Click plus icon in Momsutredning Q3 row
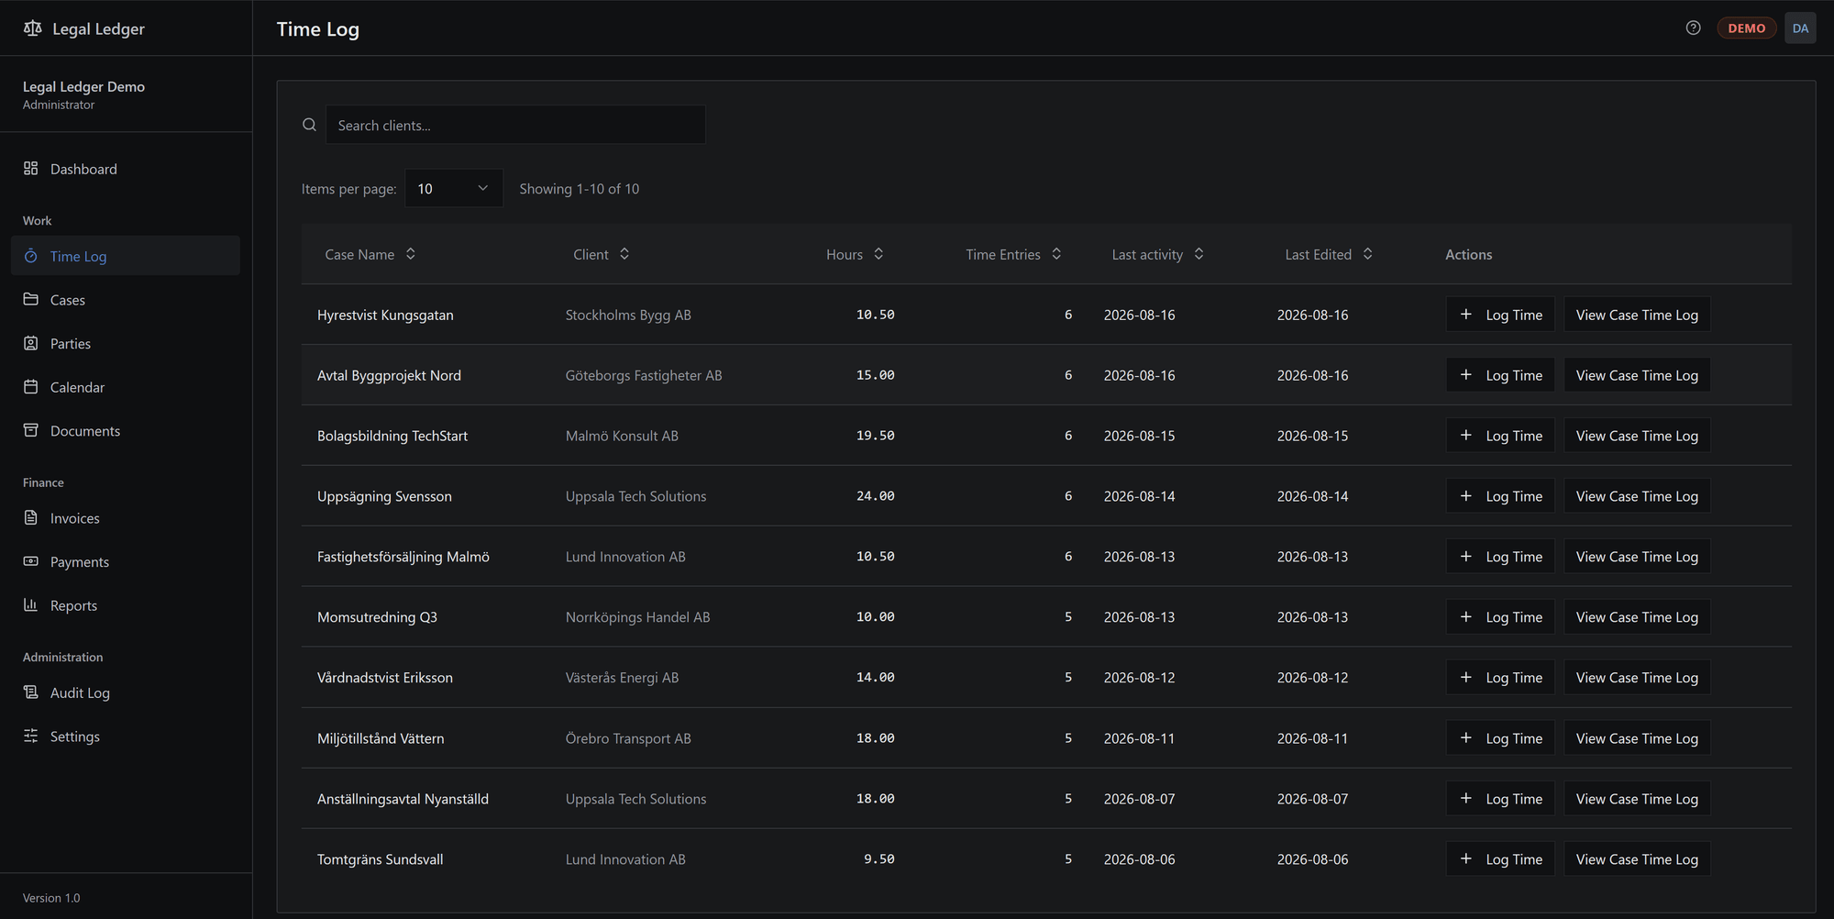1834x919 pixels. point(1466,617)
